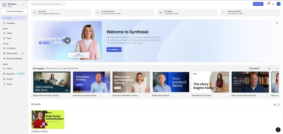Screen dimensions: 283x134
Task: Click the Upgrade badge beside Brand kits
Action: coord(21,74)
